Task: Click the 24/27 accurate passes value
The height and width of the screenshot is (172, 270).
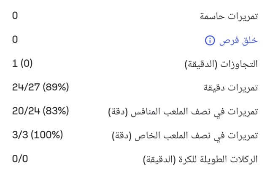Action: pos(27,88)
